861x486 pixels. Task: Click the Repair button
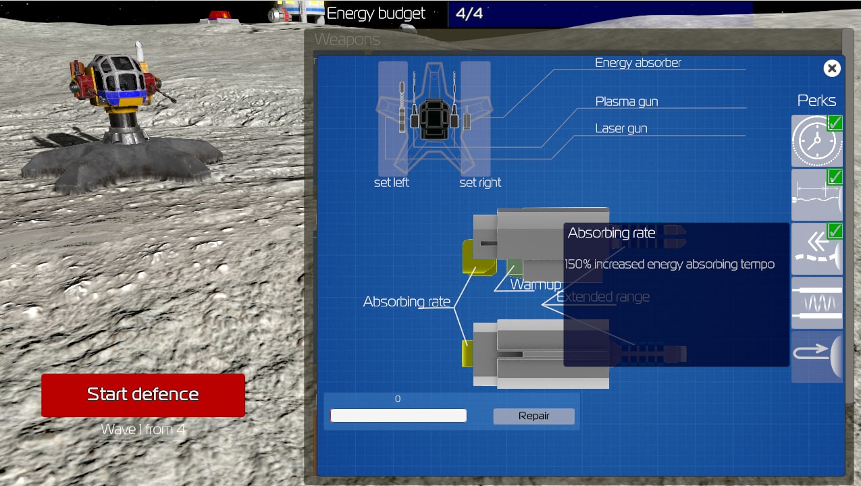point(533,416)
